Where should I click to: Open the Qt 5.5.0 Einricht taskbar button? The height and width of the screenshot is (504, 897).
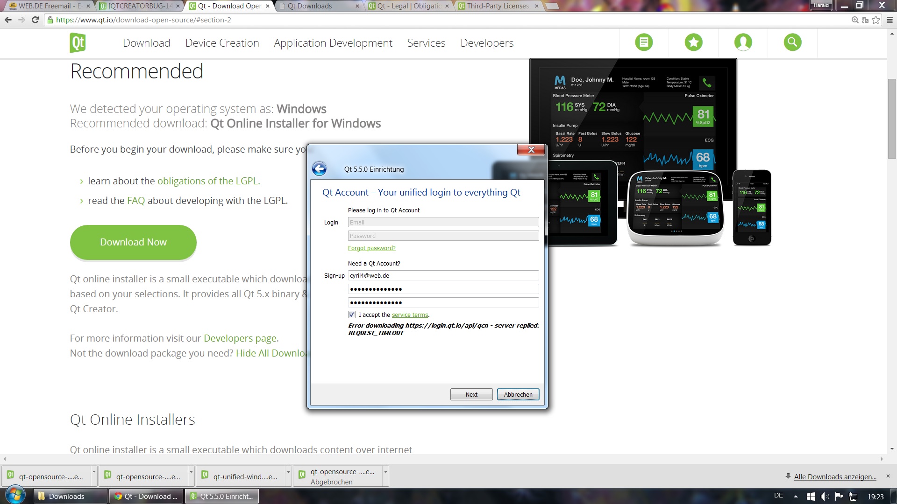pos(222,496)
